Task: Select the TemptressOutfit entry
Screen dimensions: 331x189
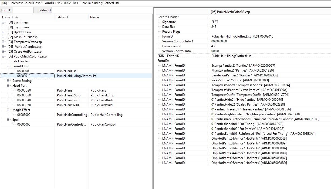Action: pyautogui.click(x=250, y=95)
